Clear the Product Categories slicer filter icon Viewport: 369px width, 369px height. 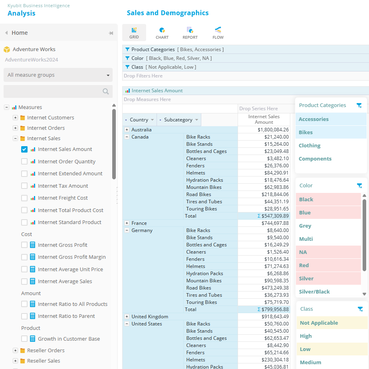point(359,105)
